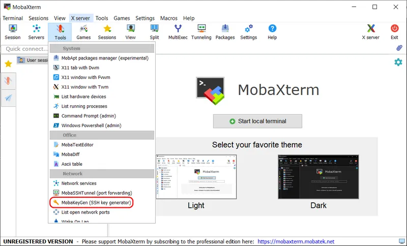Open the Tunneling toolbar icon
This screenshot has width=407, height=246.
201,32
